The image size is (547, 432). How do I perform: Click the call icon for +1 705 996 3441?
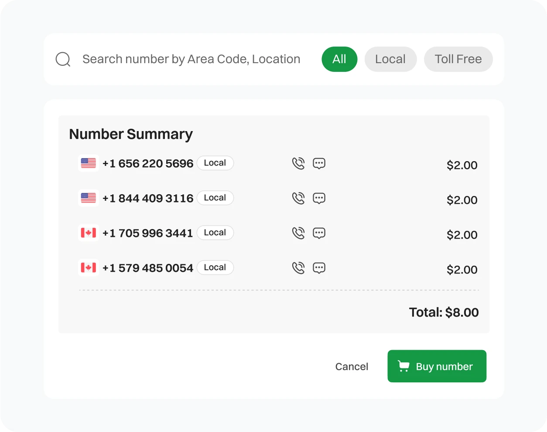click(298, 233)
